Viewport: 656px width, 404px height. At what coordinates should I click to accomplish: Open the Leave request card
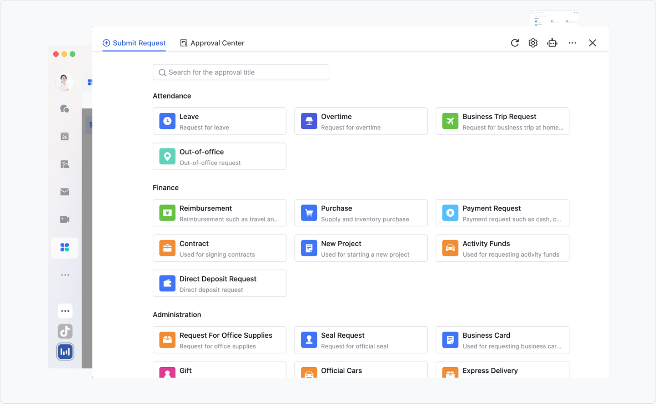coord(219,121)
